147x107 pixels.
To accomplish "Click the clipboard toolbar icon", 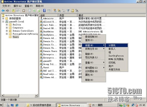I will click(24, 11).
